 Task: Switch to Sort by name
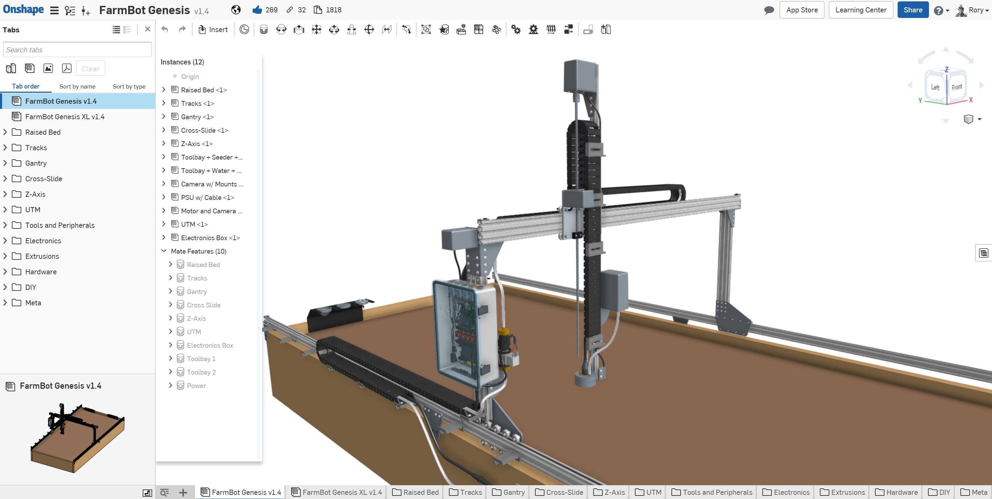pyautogui.click(x=77, y=86)
